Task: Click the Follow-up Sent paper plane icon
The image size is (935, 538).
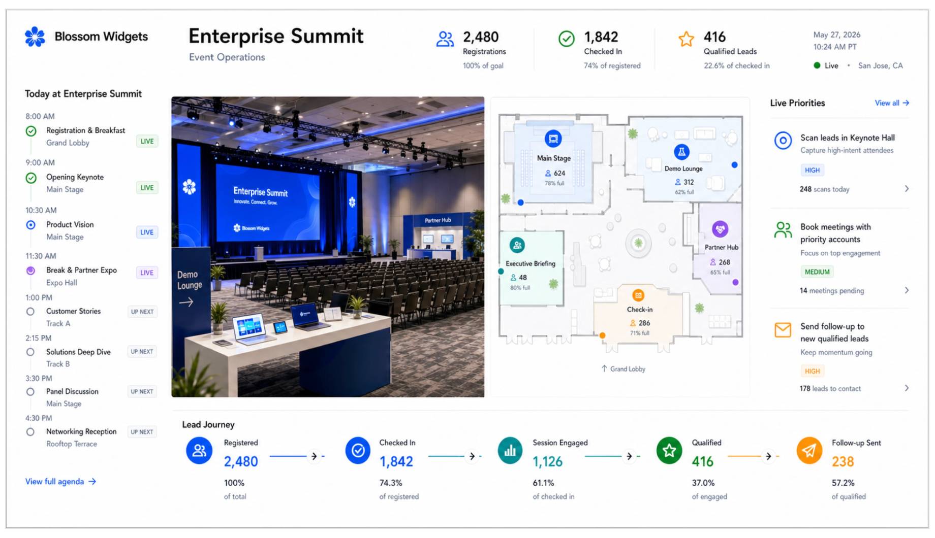Action: pos(809,450)
